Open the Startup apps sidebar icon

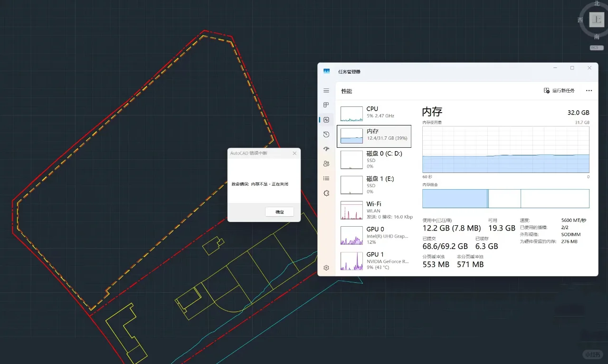326,149
